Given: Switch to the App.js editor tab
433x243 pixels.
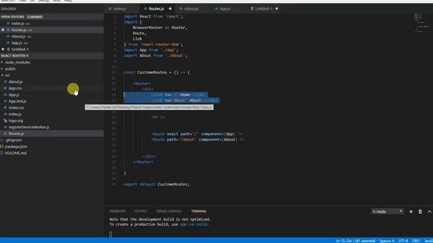Looking at the screenshot, I should pos(225,9).
